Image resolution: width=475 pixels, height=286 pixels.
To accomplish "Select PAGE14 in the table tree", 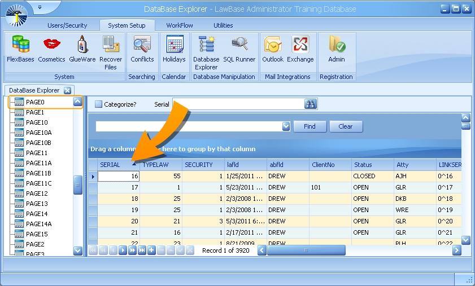I will [x=37, y=214].
